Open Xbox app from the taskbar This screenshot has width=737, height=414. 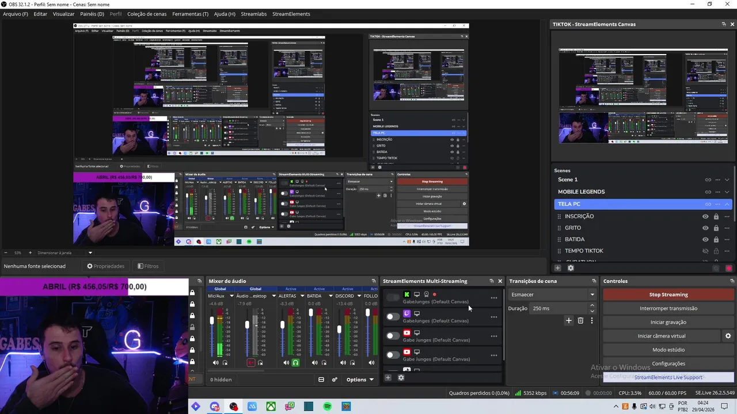[x=271, y=407]
